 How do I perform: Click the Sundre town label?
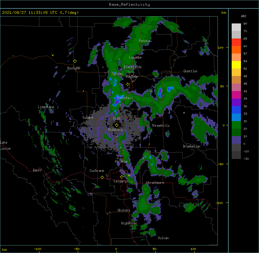(88, 117)
